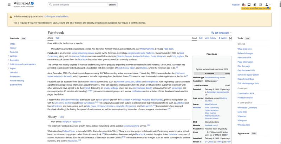The height and width of the screenshot is (144, 281).
Task: Open the Phillips Exeter link
Action: 68,131
